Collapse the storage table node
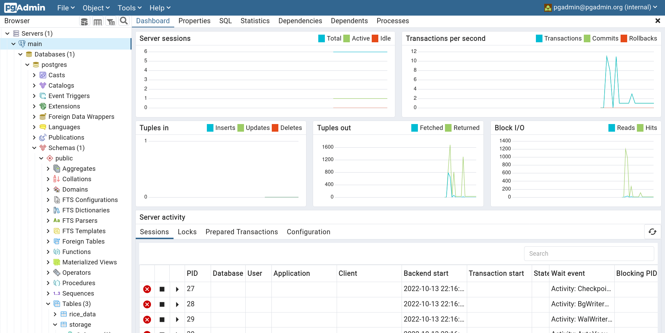The image size is (665, 333). pos(55,325)
